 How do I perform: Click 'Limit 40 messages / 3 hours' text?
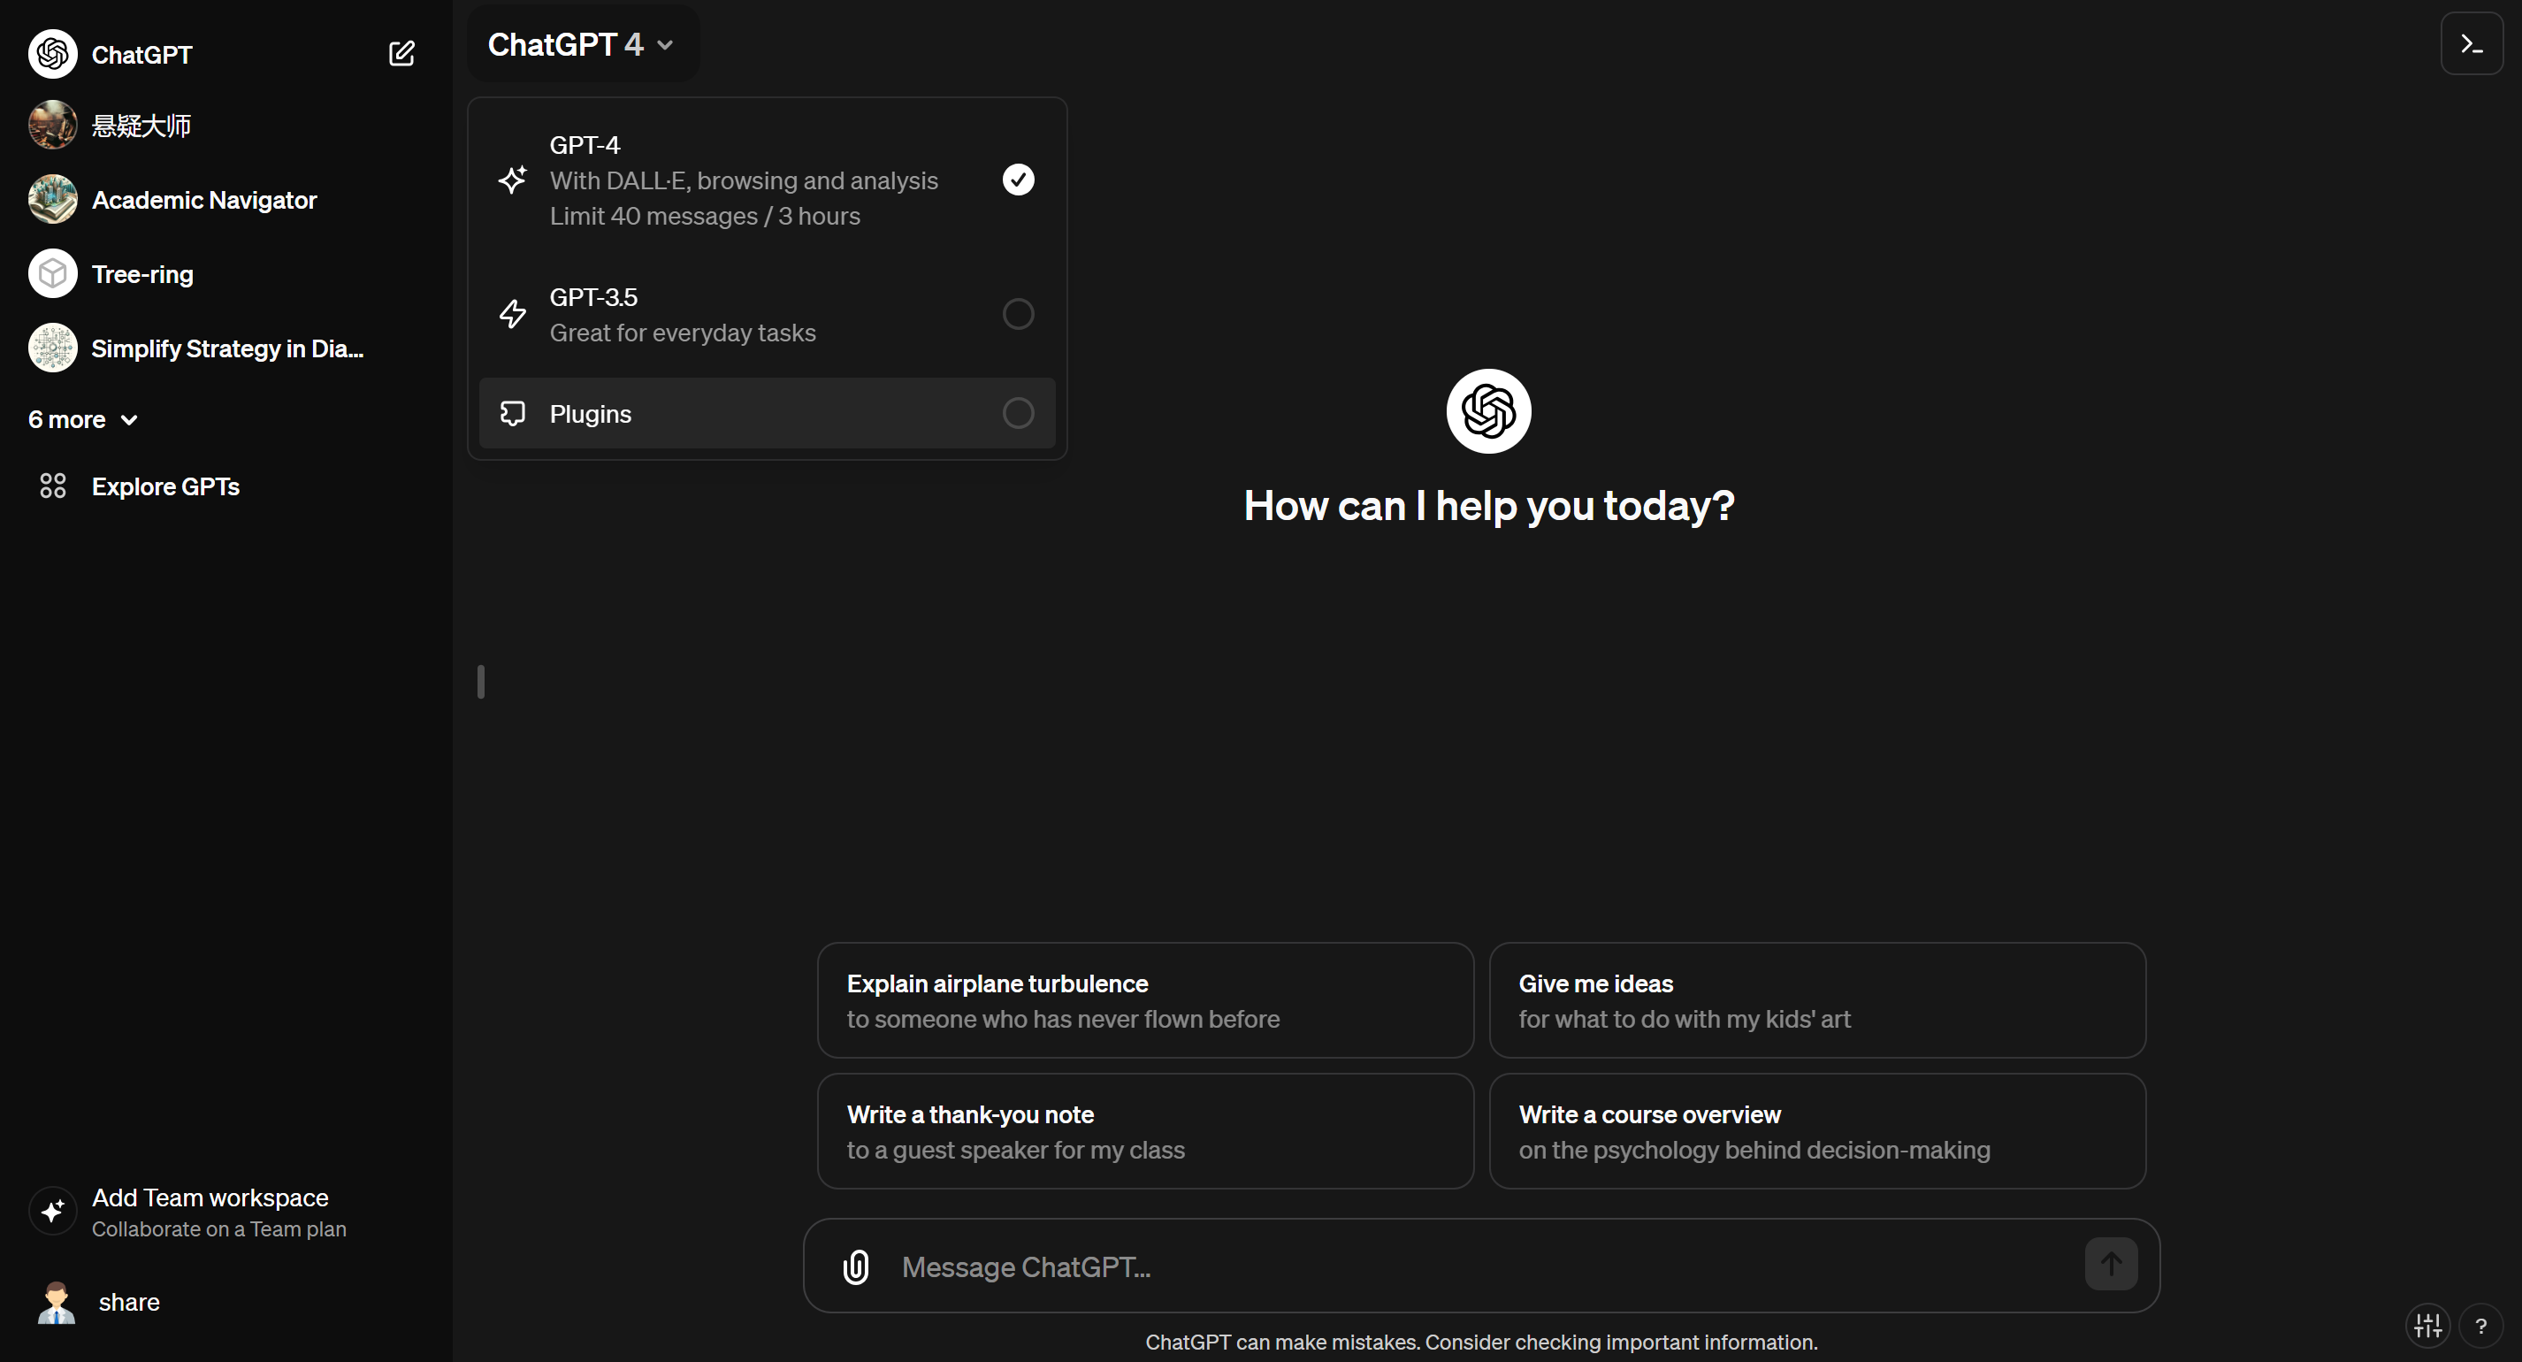(705, 217)
